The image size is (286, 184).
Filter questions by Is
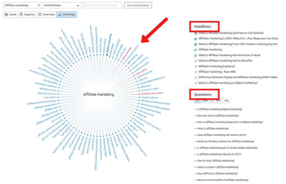coord(212,101)
